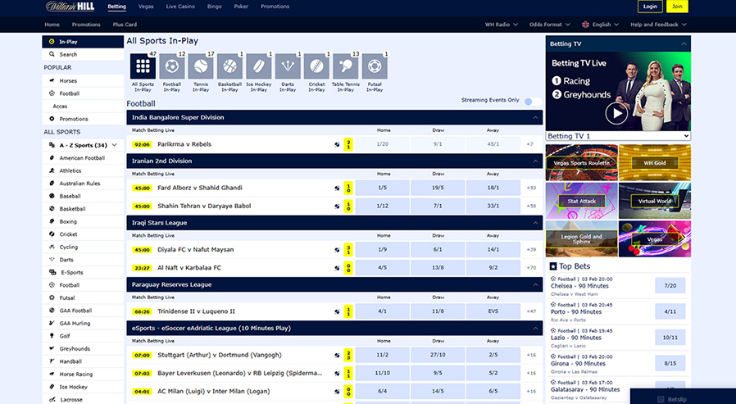Image resolution: width=736 pixels, height=404 pixels.
Task: Select Ice Hockey In-Play sport icon
Action: pos(259,66)
